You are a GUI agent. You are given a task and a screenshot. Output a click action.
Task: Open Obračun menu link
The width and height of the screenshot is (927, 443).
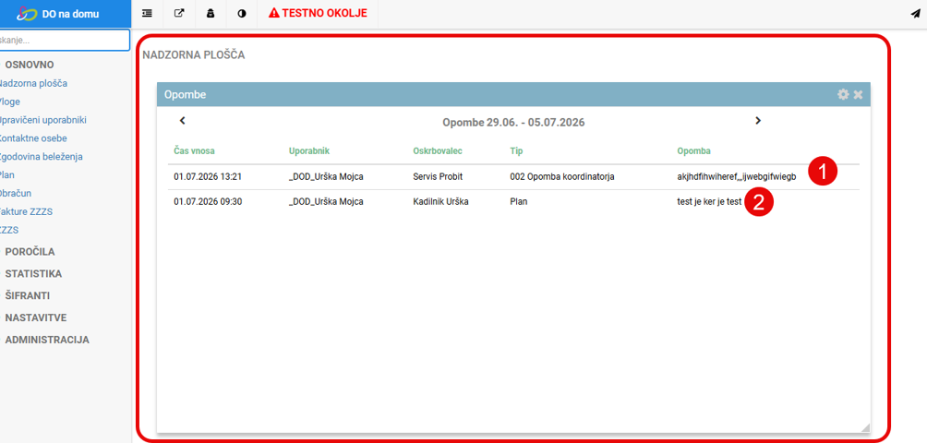pyautogui.click(x=16, y=193)
